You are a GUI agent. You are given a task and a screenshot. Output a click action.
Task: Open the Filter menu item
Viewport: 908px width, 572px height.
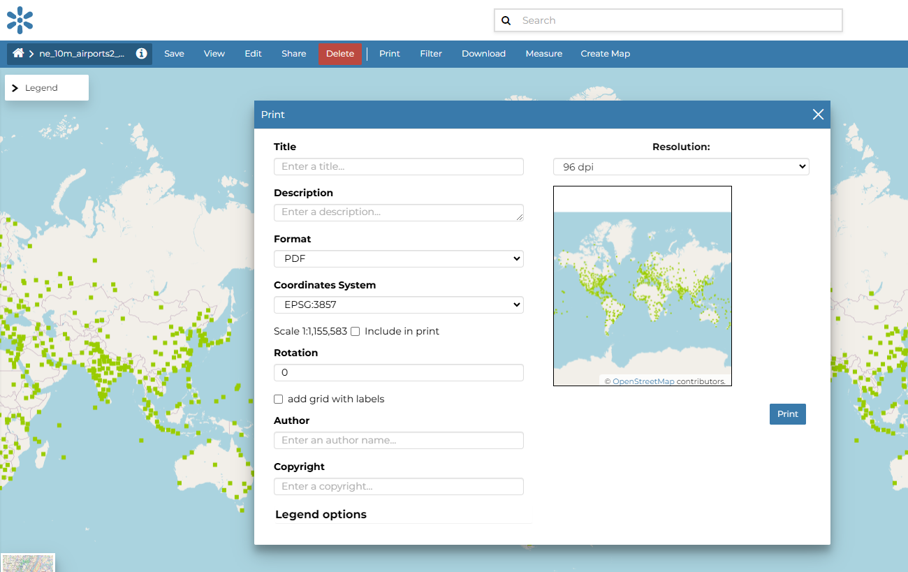[431, 54]
